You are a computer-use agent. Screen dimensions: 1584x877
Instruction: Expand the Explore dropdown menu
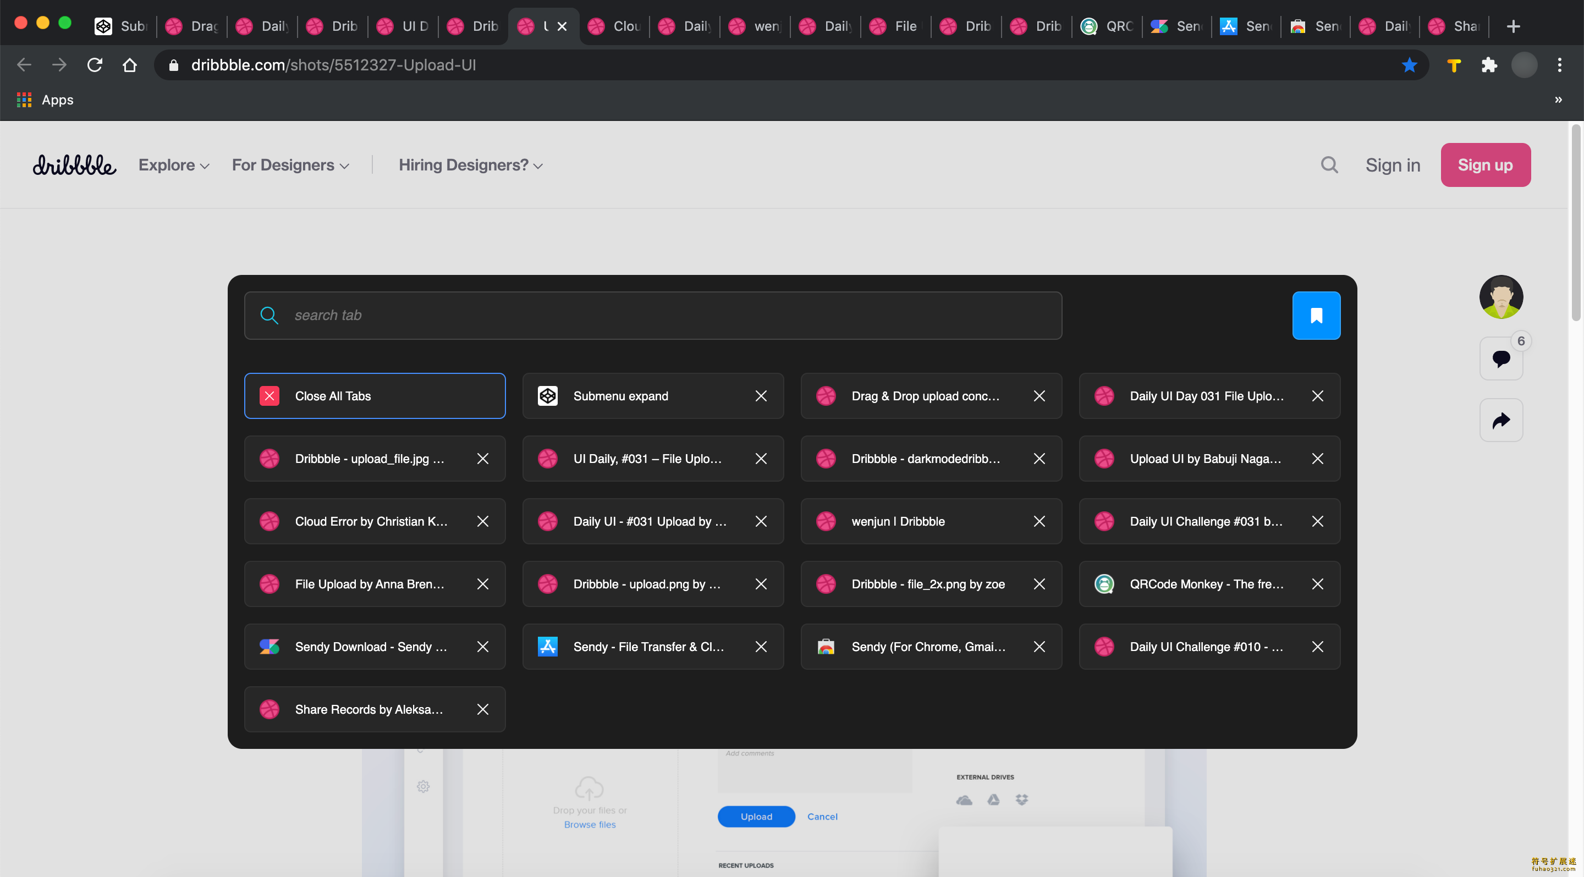tap(174, 165)
